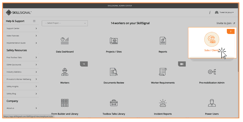
Task: Expand the Free Toolbox Talks chevron
Action: coord(36,57)
